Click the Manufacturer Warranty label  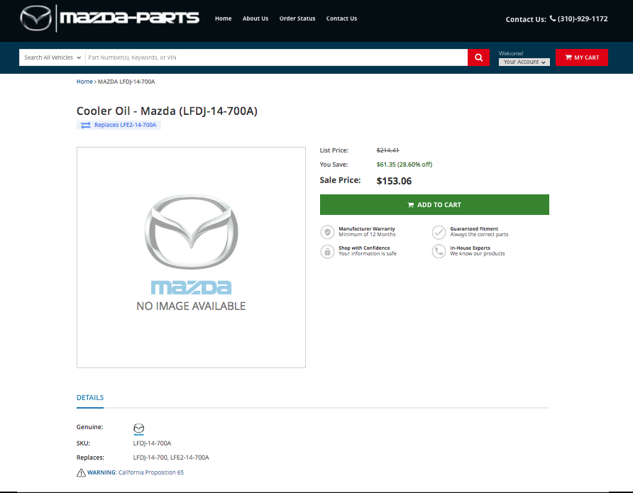pos(367,228)
